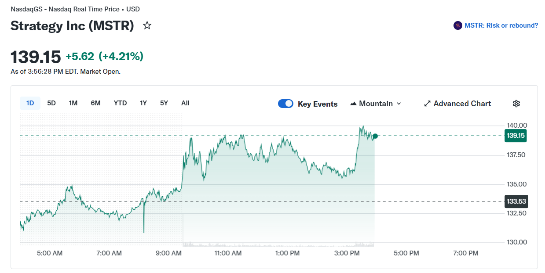Expand the chart style options chevron
Viewport: 545px width, 273px height.
(398, 104)
